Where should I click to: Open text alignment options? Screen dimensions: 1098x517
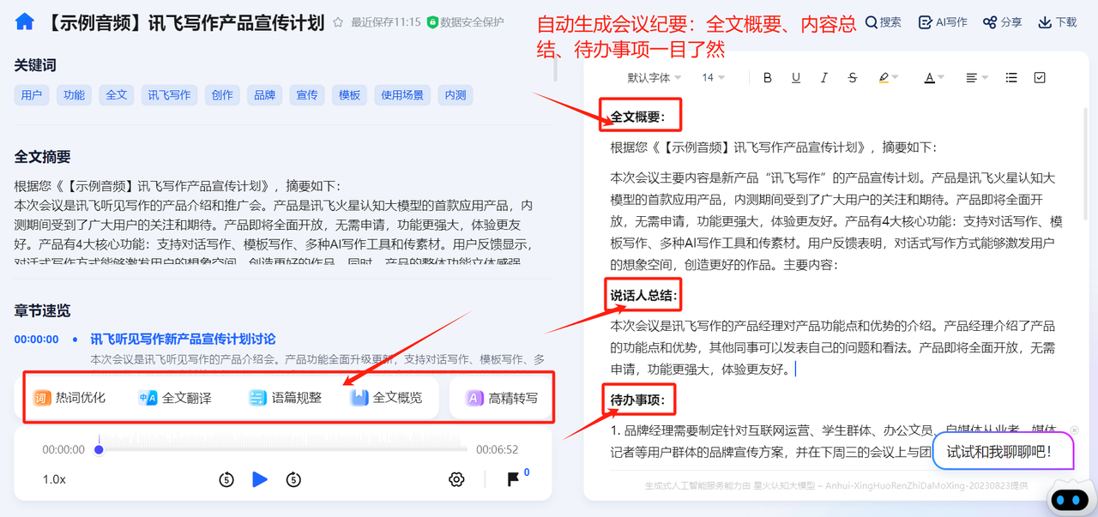point(976,78)
